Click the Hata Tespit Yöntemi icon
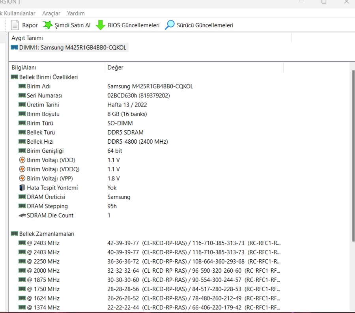This screenshot has height=313, width=355. coord(22,187)
